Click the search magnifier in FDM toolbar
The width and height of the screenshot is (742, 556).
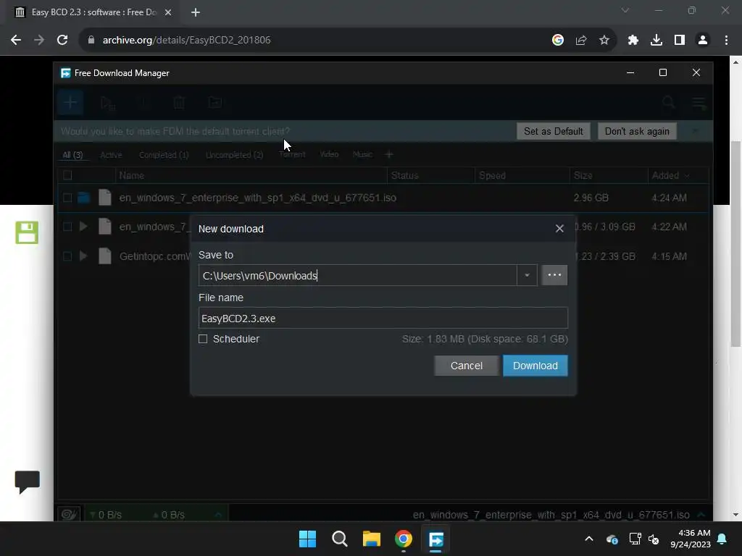pos(668,102)
